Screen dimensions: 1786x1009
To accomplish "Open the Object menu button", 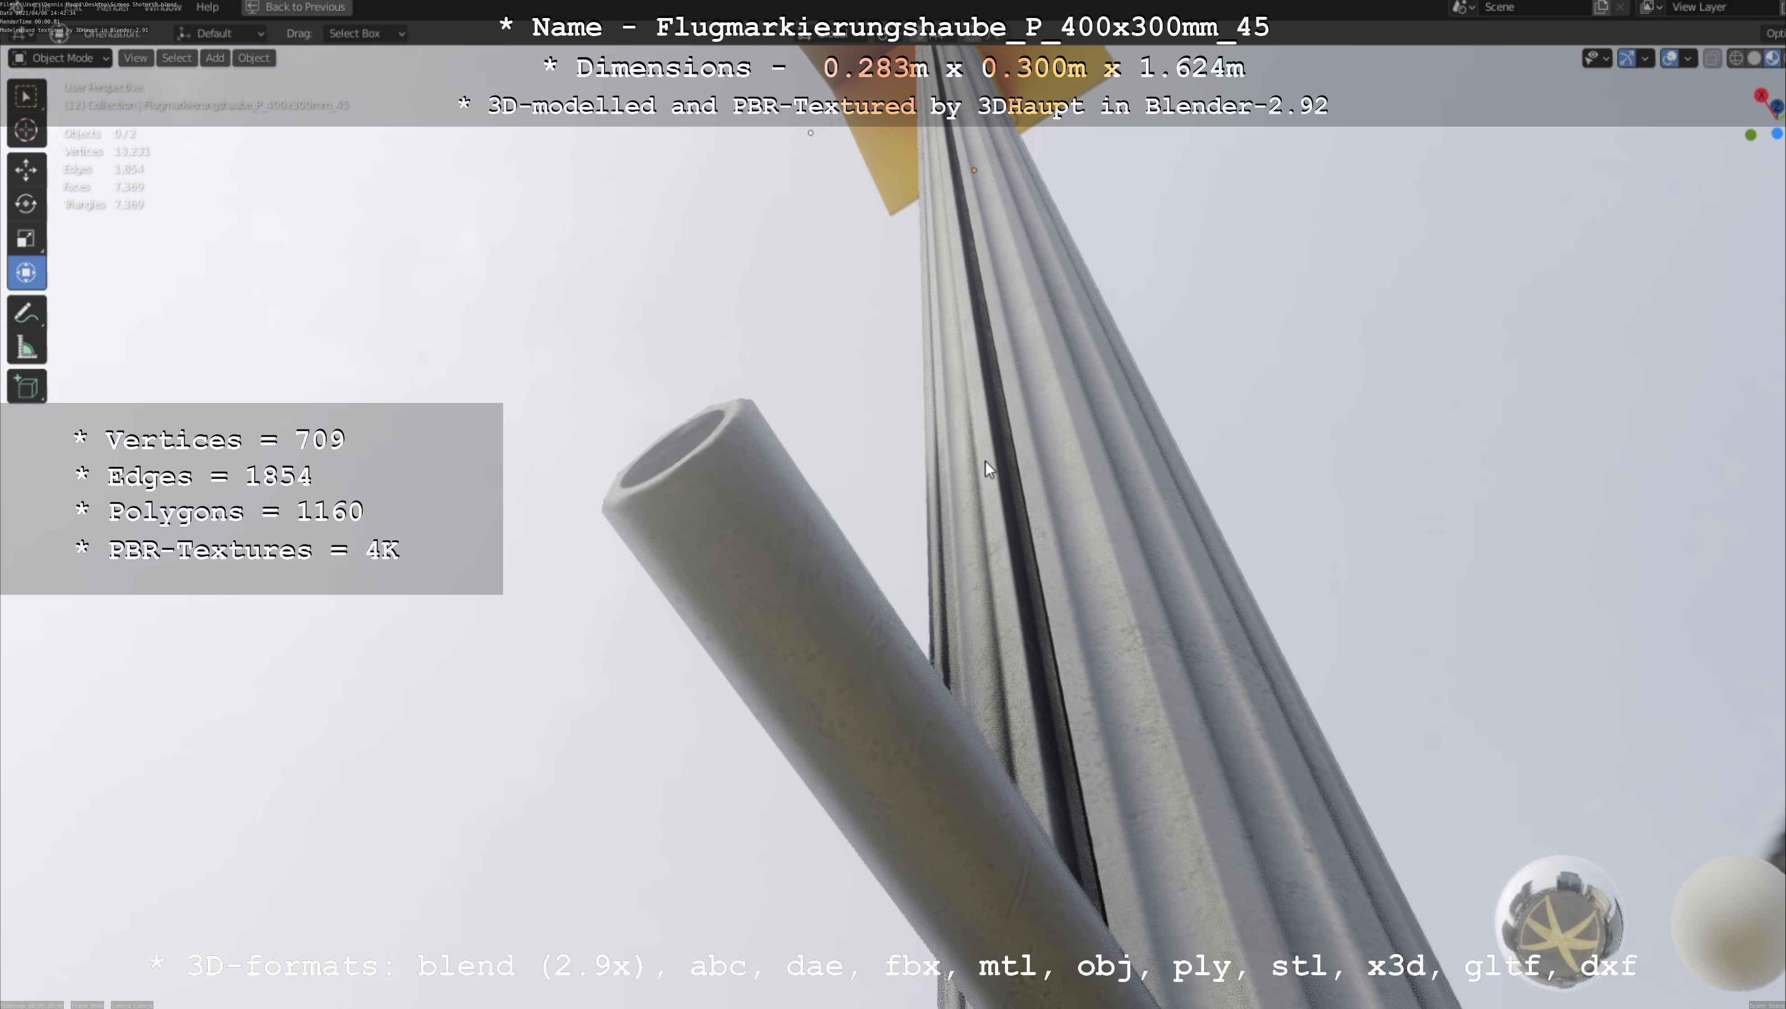I will click(254, 58).
